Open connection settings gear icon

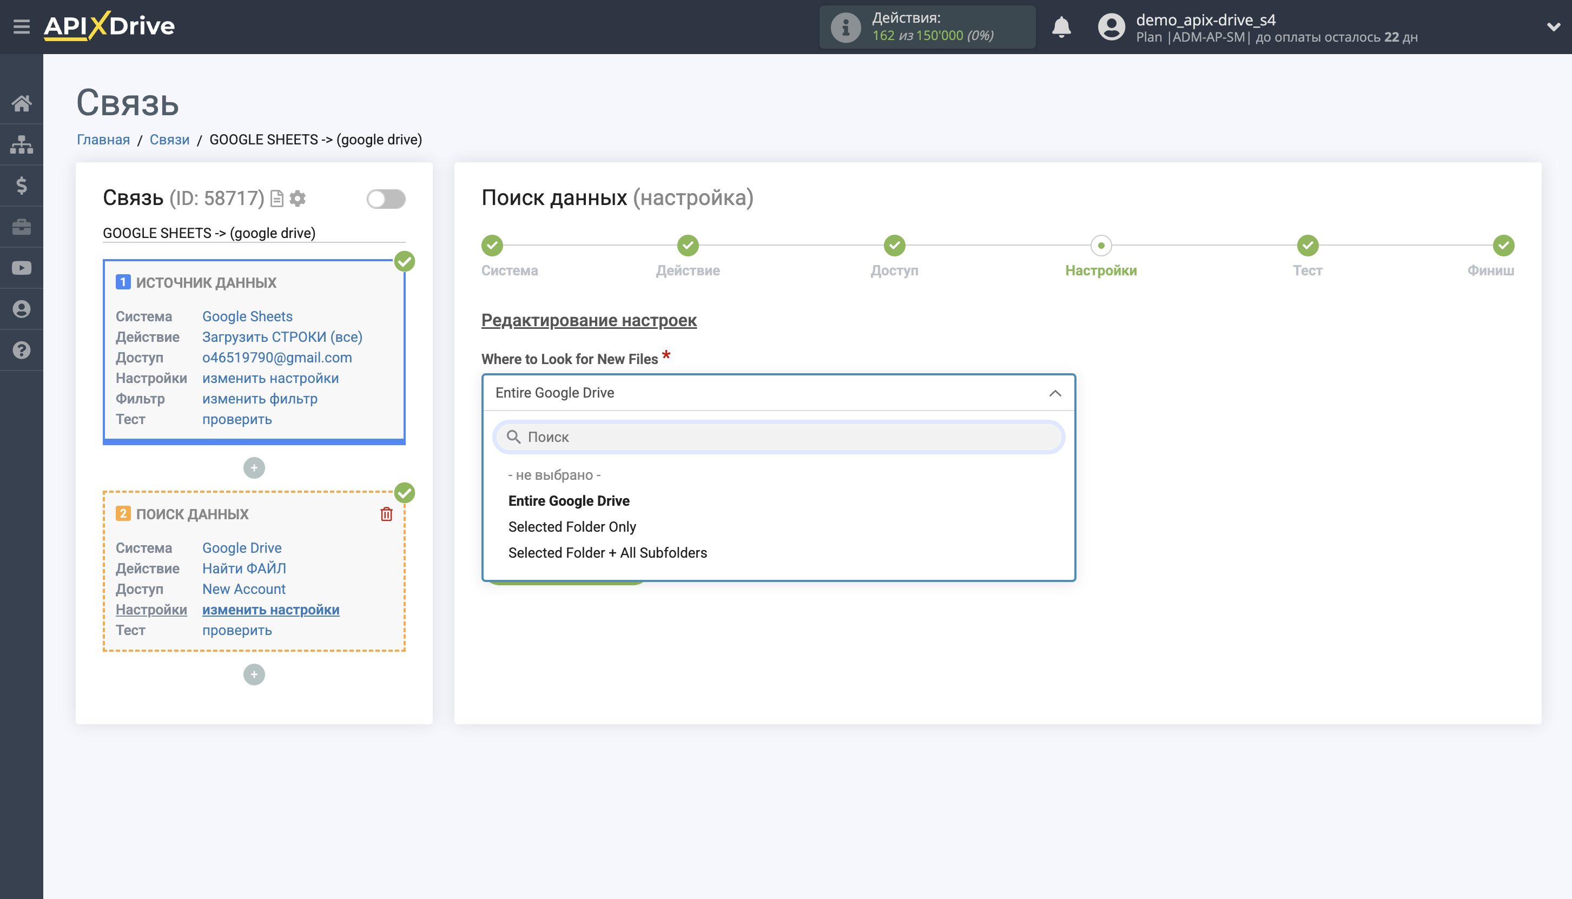[298, 199]
